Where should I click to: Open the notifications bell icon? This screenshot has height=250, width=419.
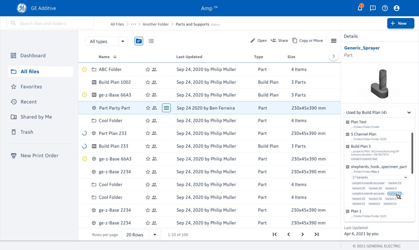tap(360, 8)
